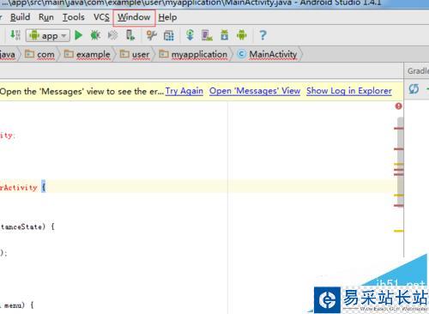Click Attach Debugger to Android Process icon

tap(130, 35)
